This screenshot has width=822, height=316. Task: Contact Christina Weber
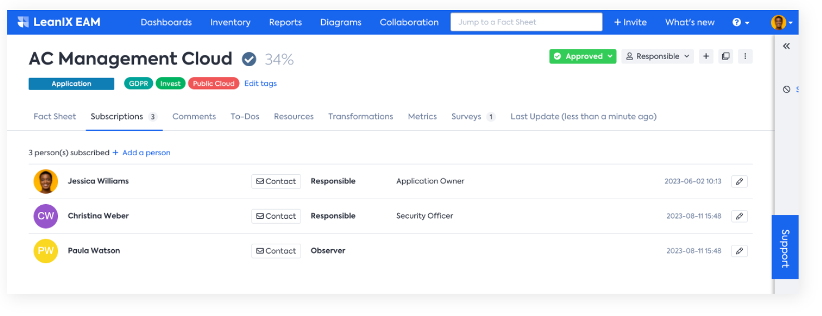276,216
